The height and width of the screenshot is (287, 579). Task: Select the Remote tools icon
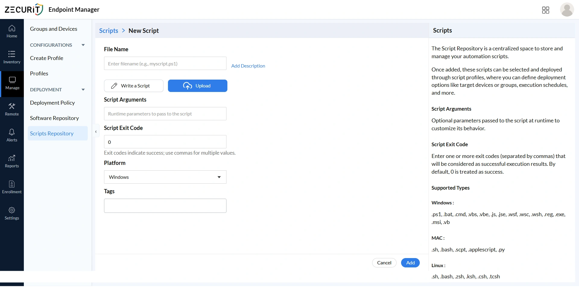11,109
